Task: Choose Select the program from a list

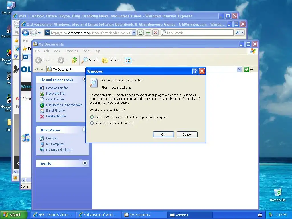Action: pyautogui.click(x=92, y=123)
